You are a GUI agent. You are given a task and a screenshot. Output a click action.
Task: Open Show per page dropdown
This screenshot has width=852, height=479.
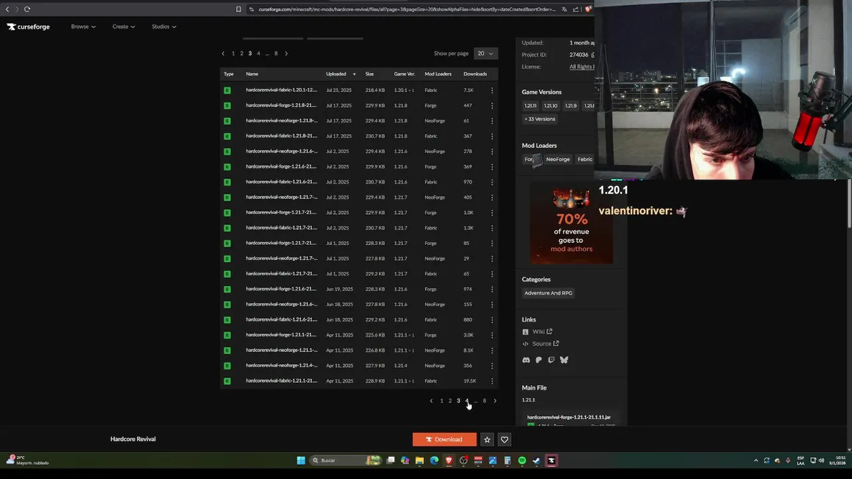point(485,53)
